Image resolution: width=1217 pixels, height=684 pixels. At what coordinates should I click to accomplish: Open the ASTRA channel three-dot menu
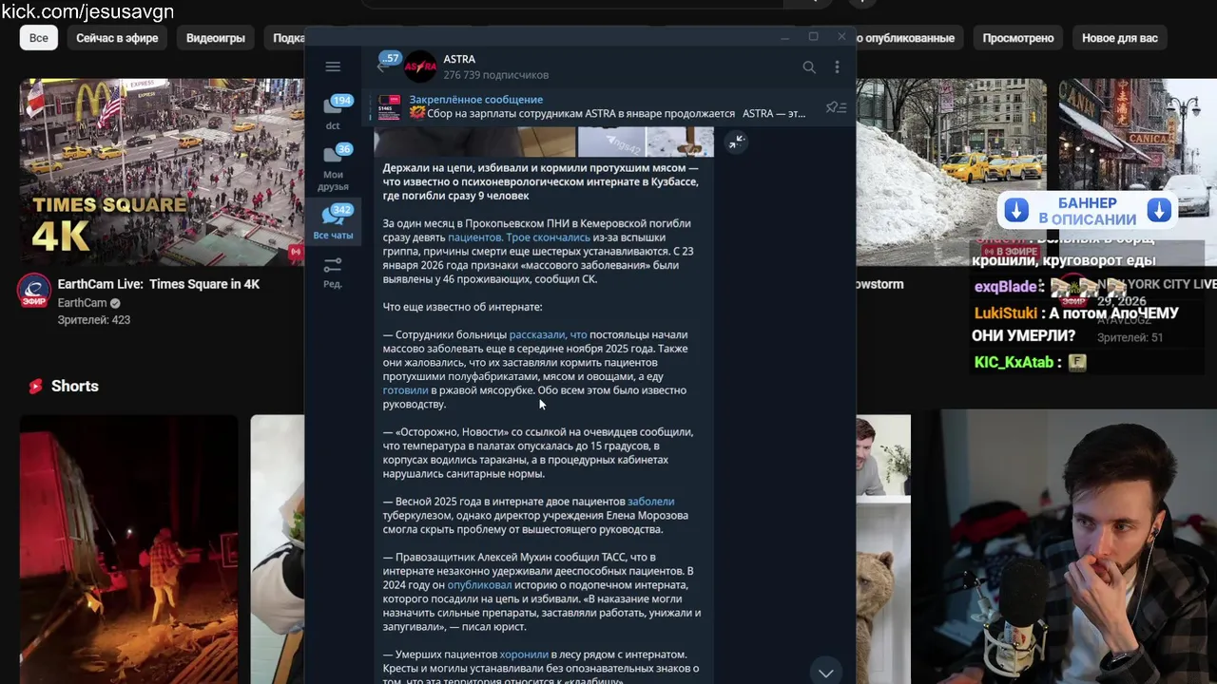837,67
